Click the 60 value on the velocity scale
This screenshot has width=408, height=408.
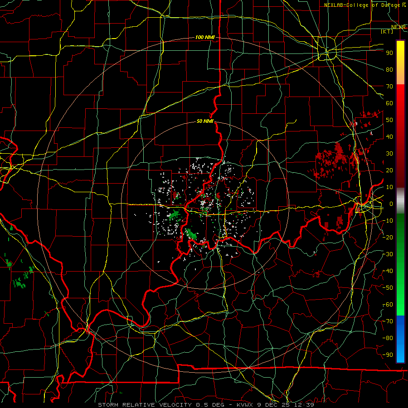click(x=389, y=103)
